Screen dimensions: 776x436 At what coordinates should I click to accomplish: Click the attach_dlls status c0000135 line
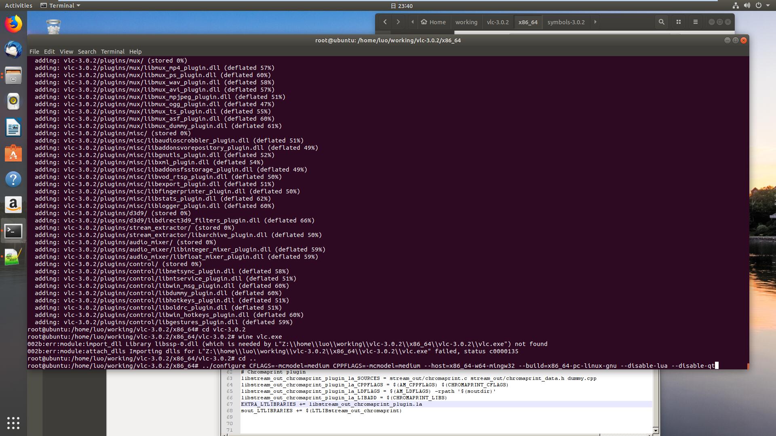tap(273, 351)
